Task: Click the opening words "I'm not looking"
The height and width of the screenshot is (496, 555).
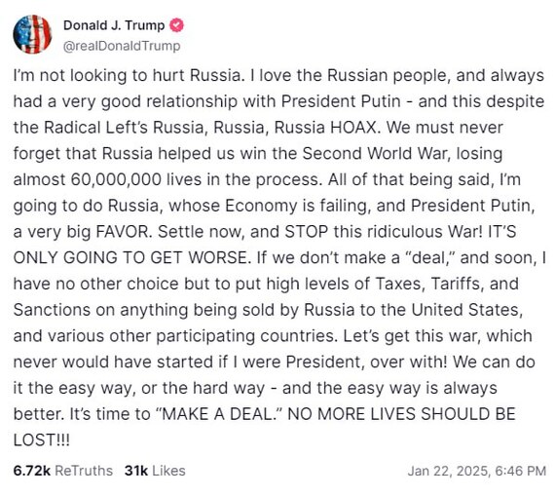Action: click(x=70, y=75)
